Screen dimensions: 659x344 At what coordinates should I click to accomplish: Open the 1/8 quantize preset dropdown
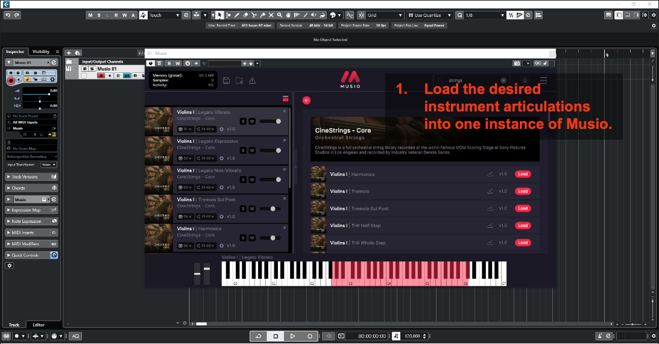[485, 15]
